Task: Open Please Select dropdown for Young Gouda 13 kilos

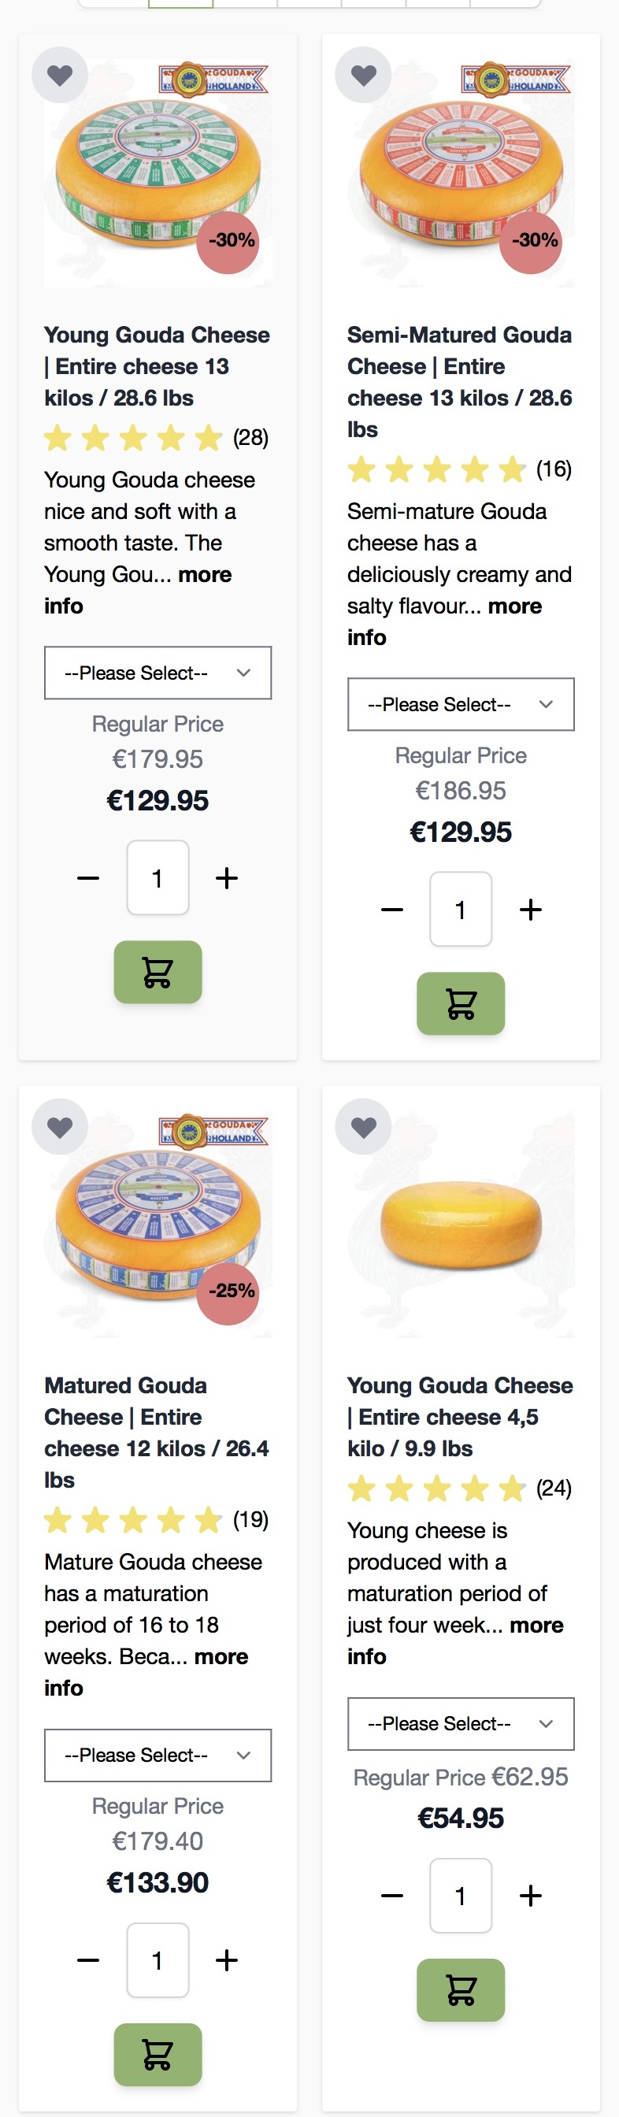Action: coord(157,673)
